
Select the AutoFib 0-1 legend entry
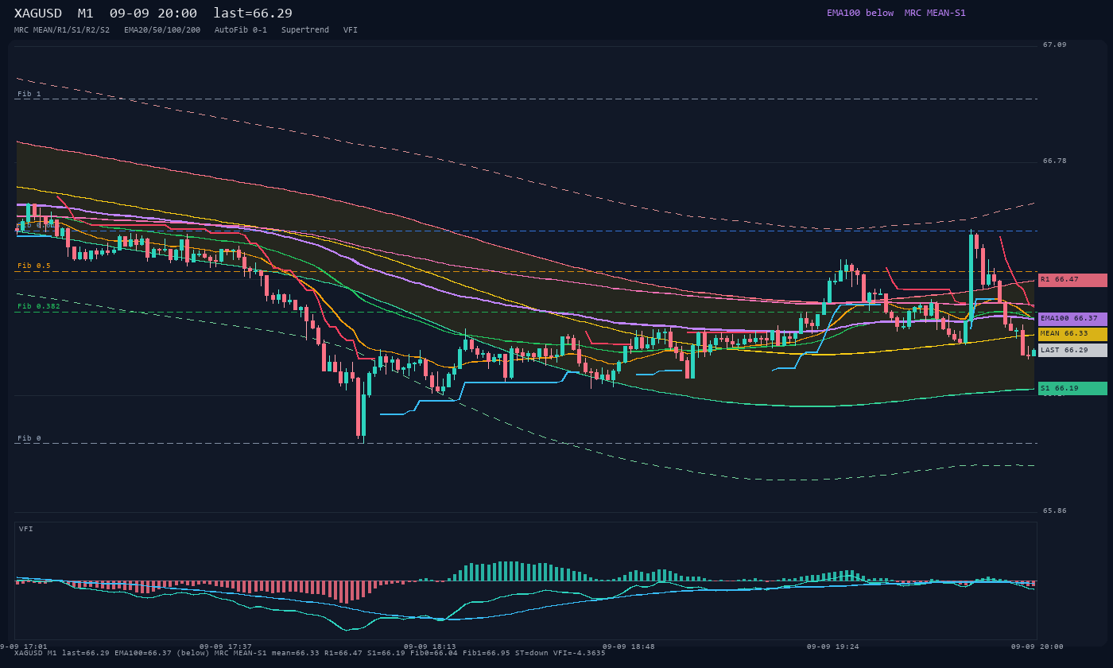coord(241,30)
